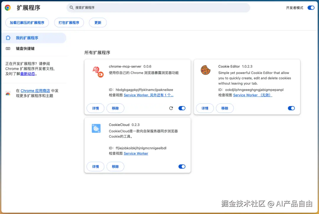The height and width of the screenshot is (214, 319).
Task: Click the Cookie Editor cookie icon
Action: tap(206, 70)
